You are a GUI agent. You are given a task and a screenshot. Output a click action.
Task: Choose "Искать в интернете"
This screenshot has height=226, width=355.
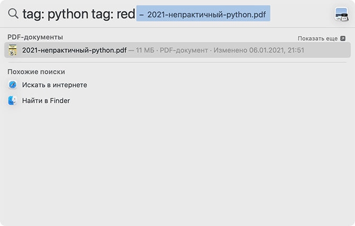[x=55, y=85]
